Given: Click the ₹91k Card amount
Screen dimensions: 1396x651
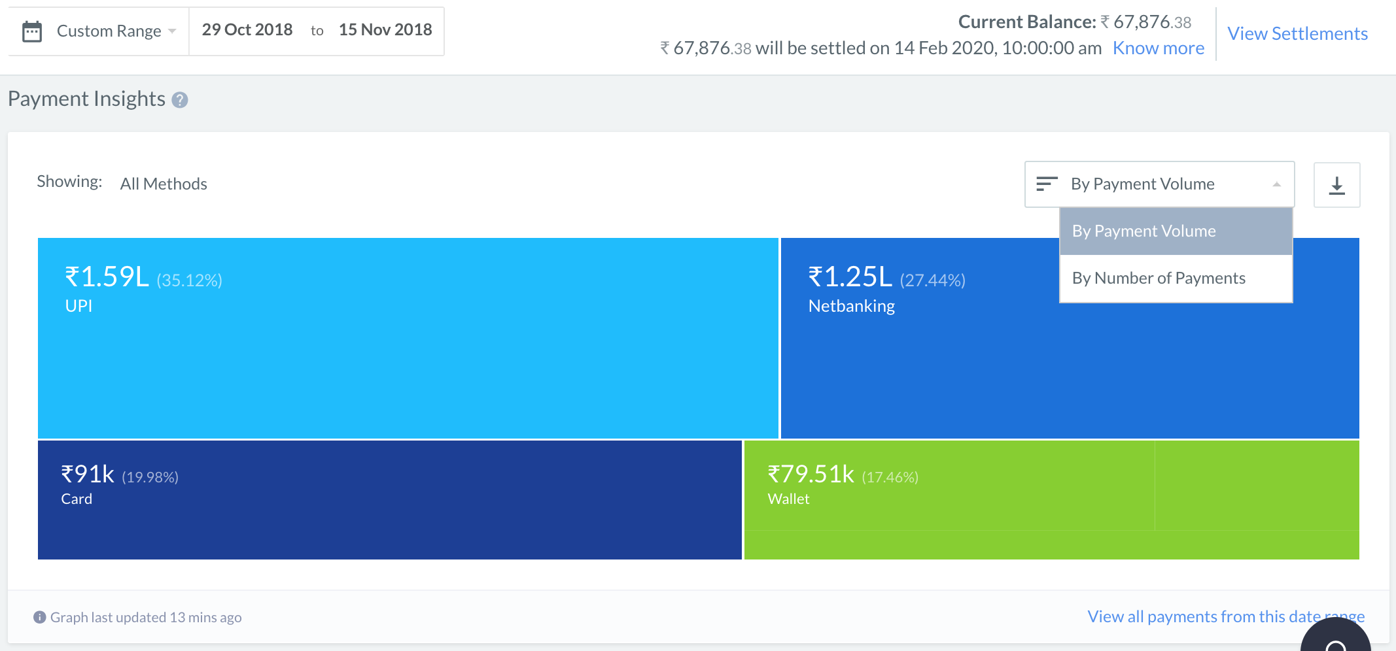Looking at the screenshot, I should [x=88, y=475].
